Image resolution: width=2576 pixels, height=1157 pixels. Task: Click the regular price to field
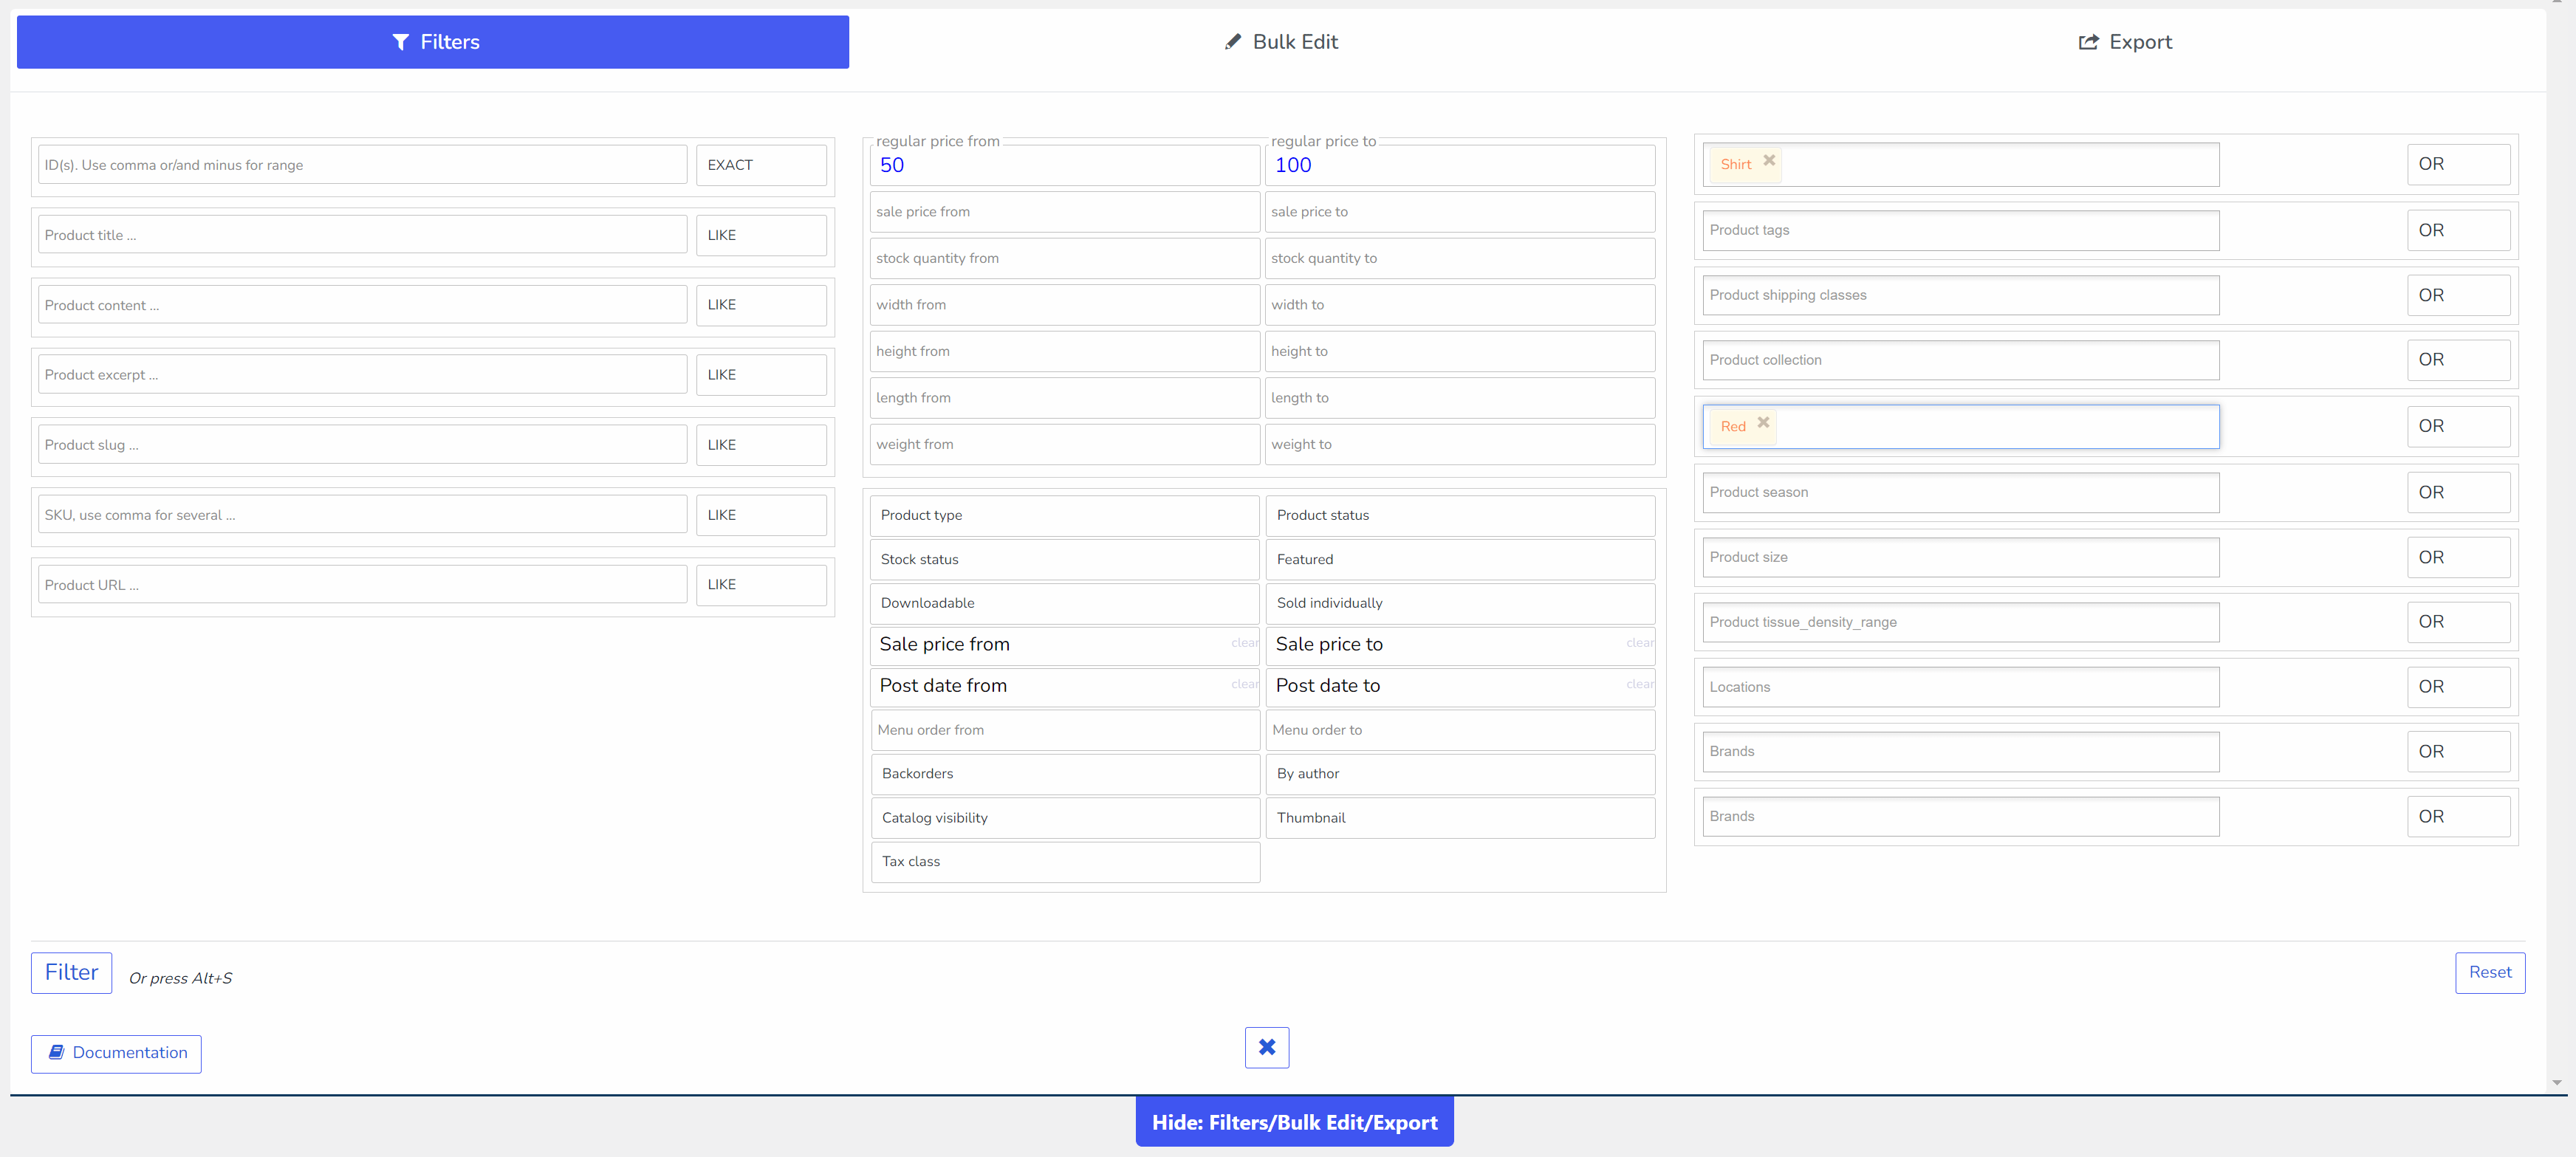click(1460, 165)
